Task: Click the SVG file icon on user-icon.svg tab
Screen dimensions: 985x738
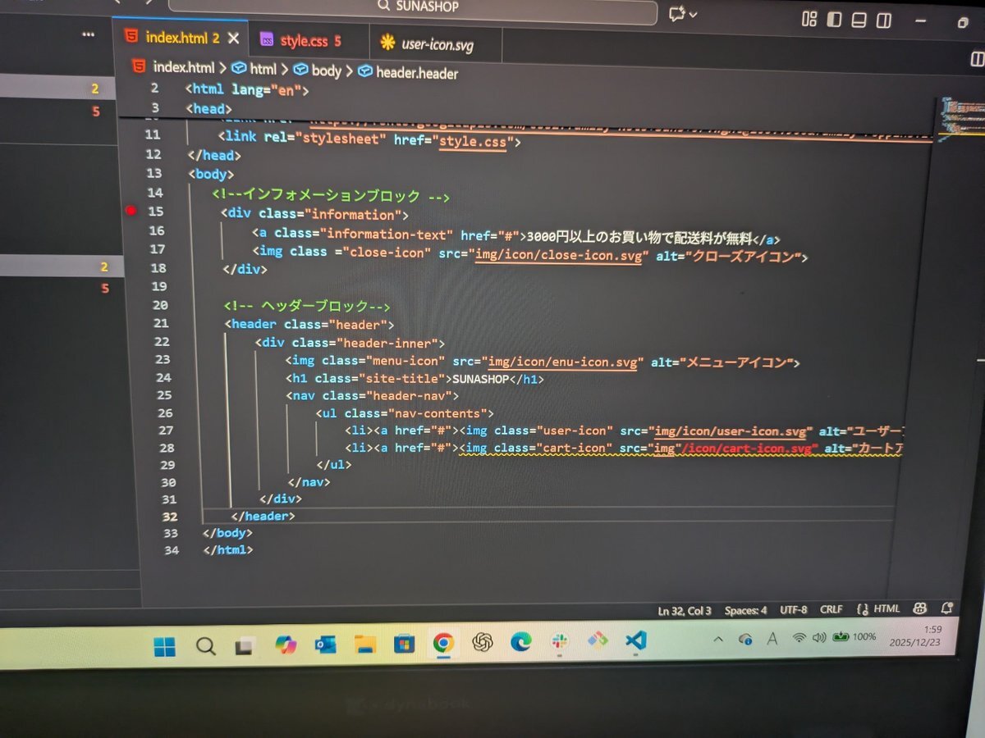Action: [387, 43]
